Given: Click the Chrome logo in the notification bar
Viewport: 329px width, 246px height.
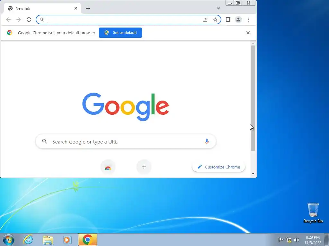Looking at the screenshot, I should click(9, 33).
